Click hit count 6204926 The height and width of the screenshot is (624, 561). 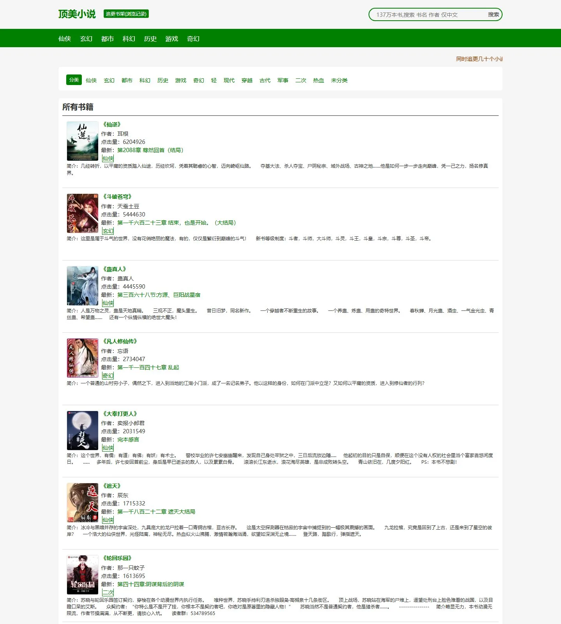pyautogui.click(x=134, y=142)
